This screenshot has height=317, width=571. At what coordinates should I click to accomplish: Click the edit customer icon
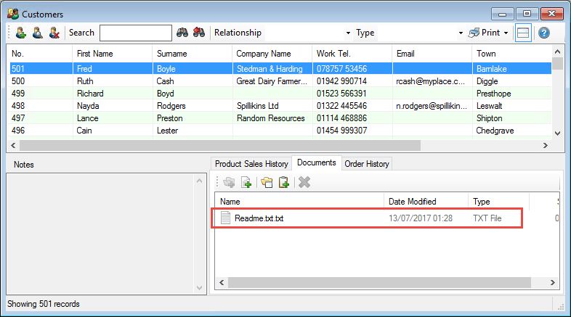pyautogui.click(x=37, y=33)
